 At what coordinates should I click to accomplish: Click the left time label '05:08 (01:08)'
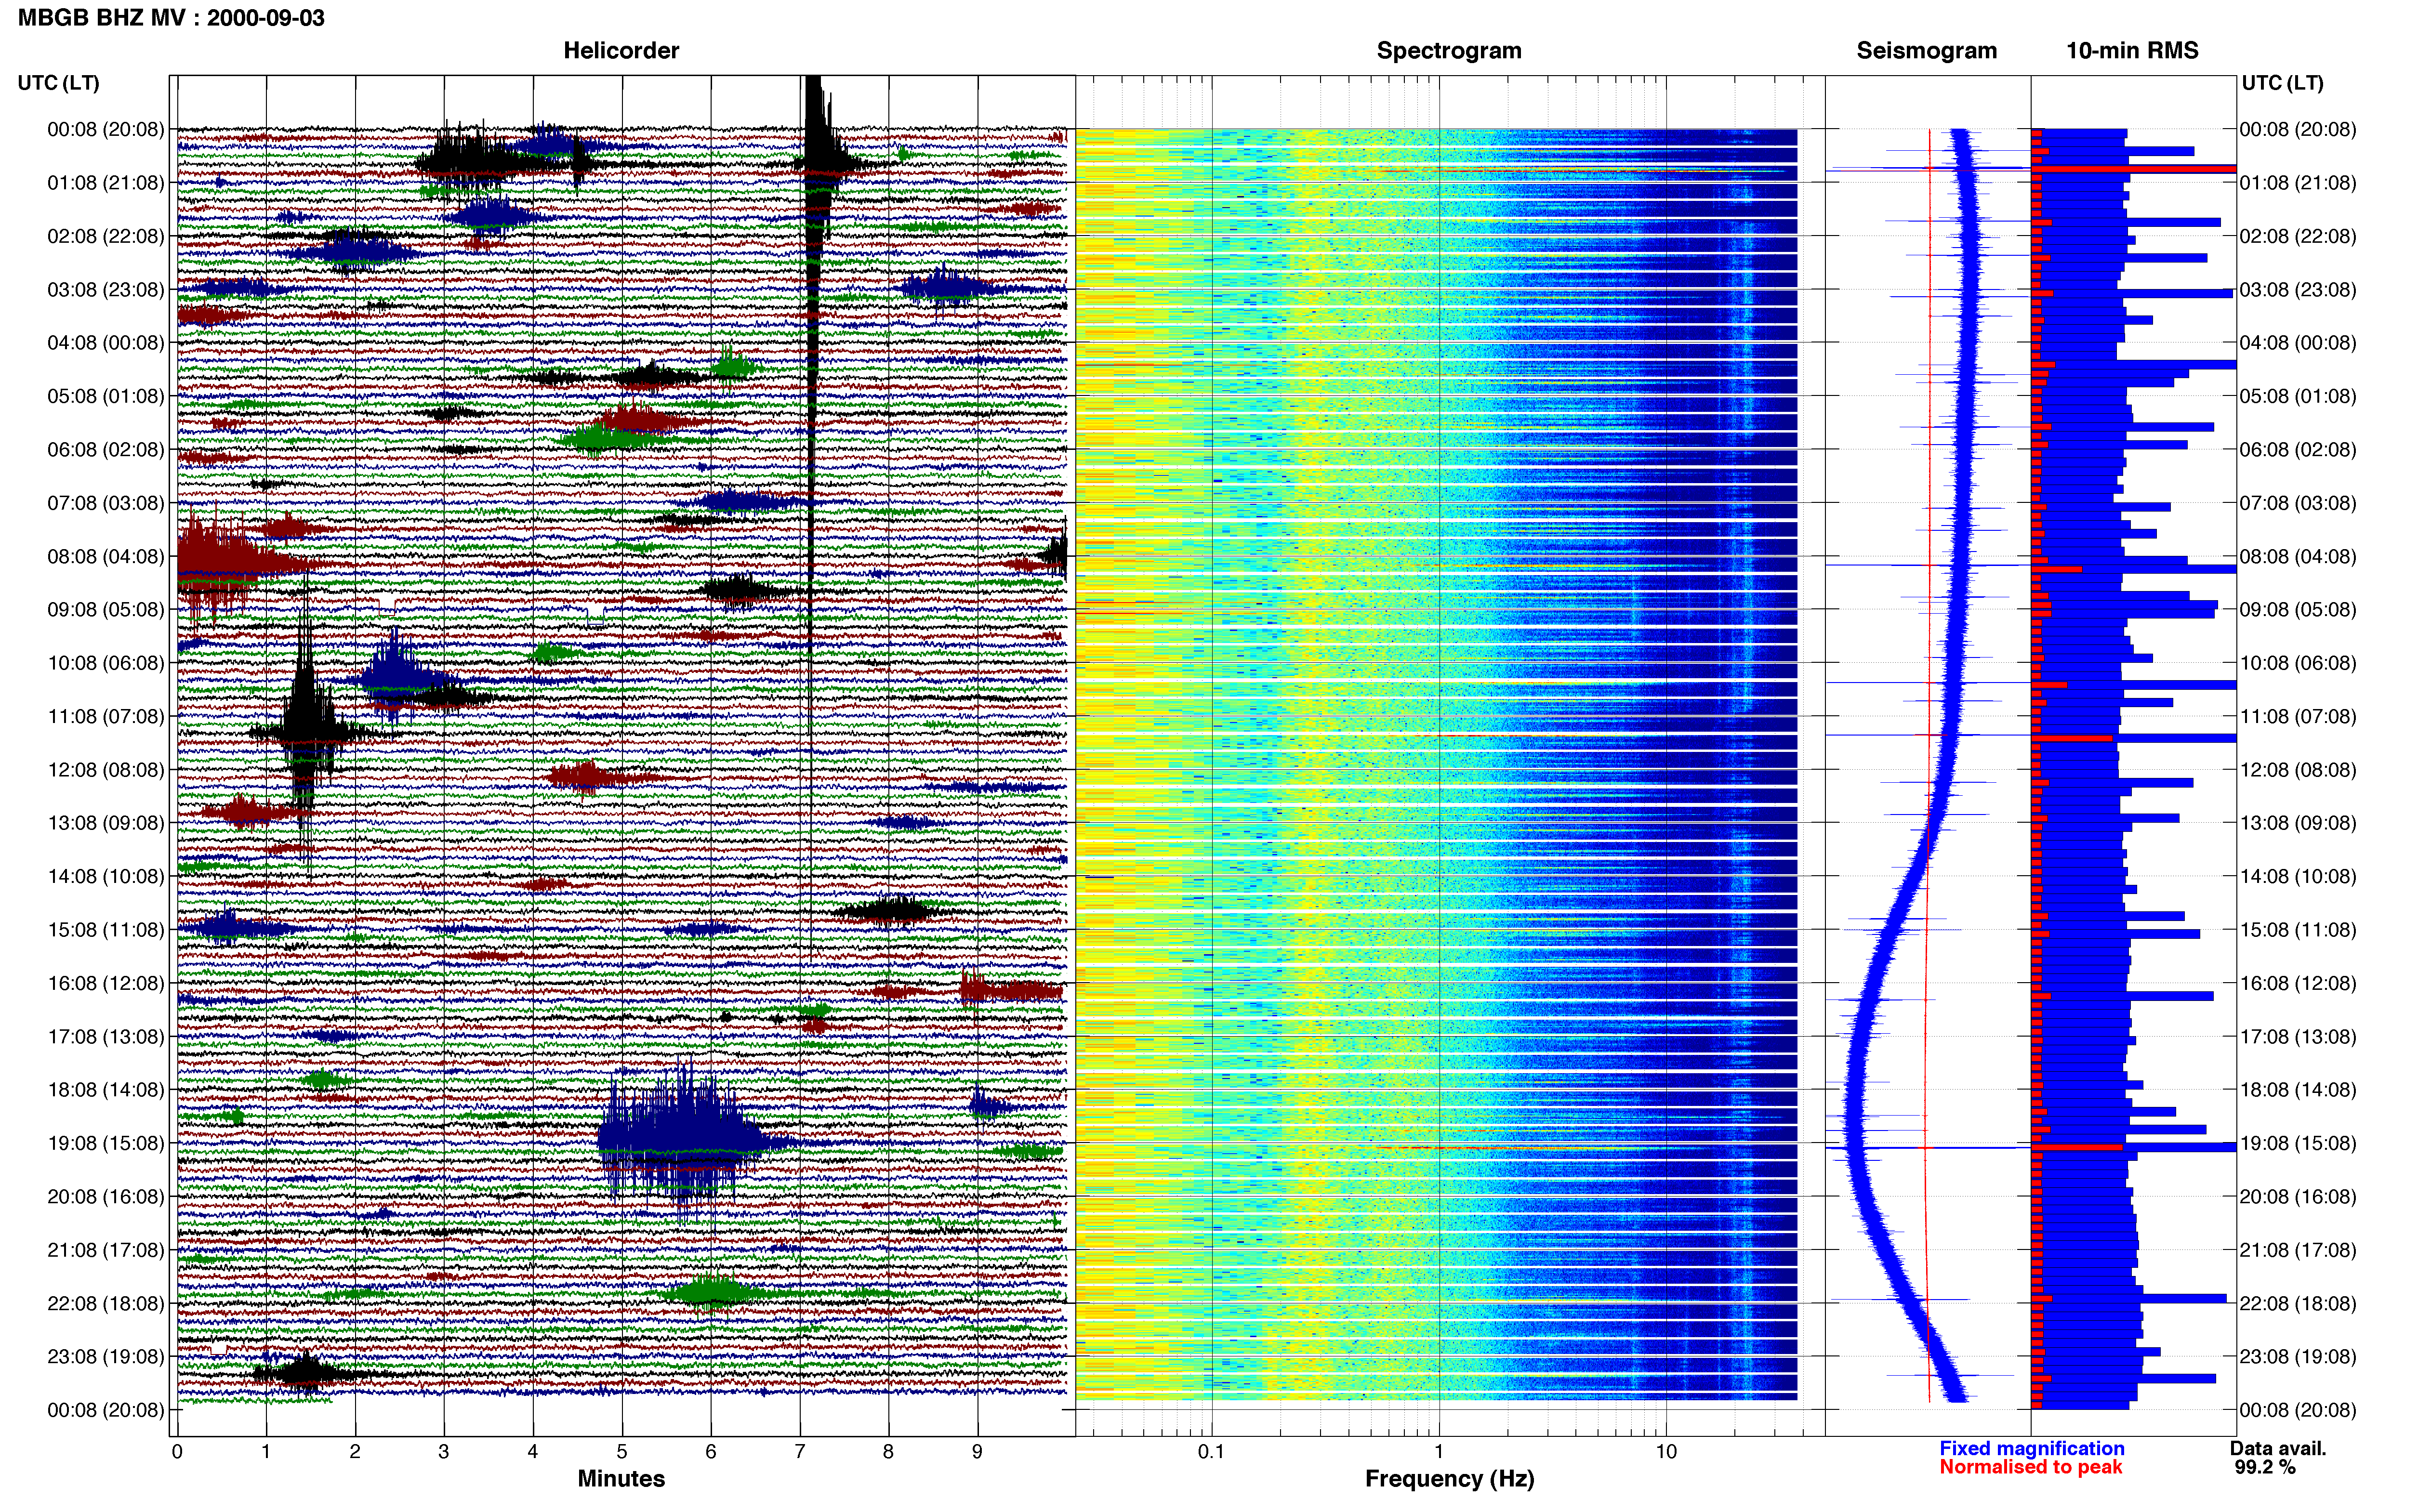coord(106,396)
